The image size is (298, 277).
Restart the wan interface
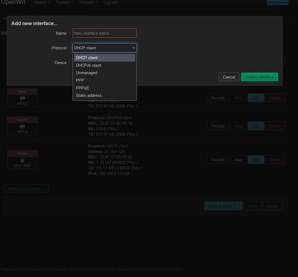[218, 98]
